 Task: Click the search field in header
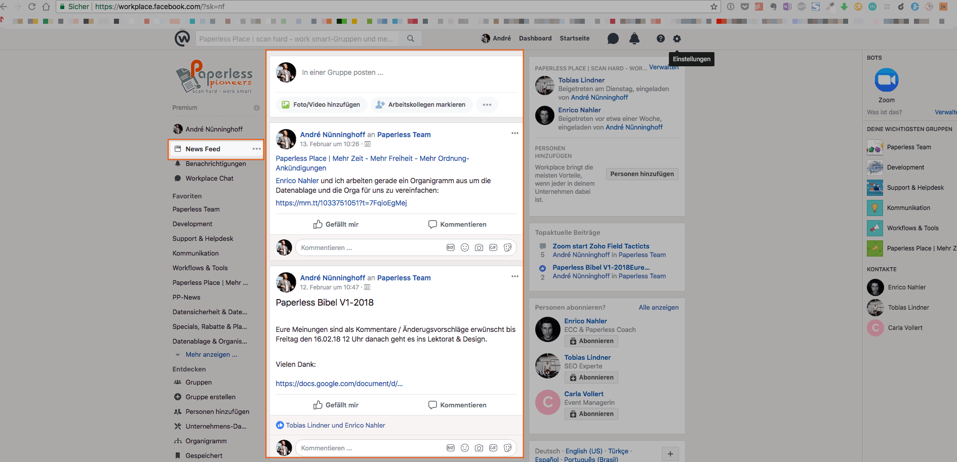pos(297,38)
